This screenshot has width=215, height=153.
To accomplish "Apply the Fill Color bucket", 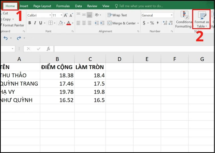I will click(61, 23).
